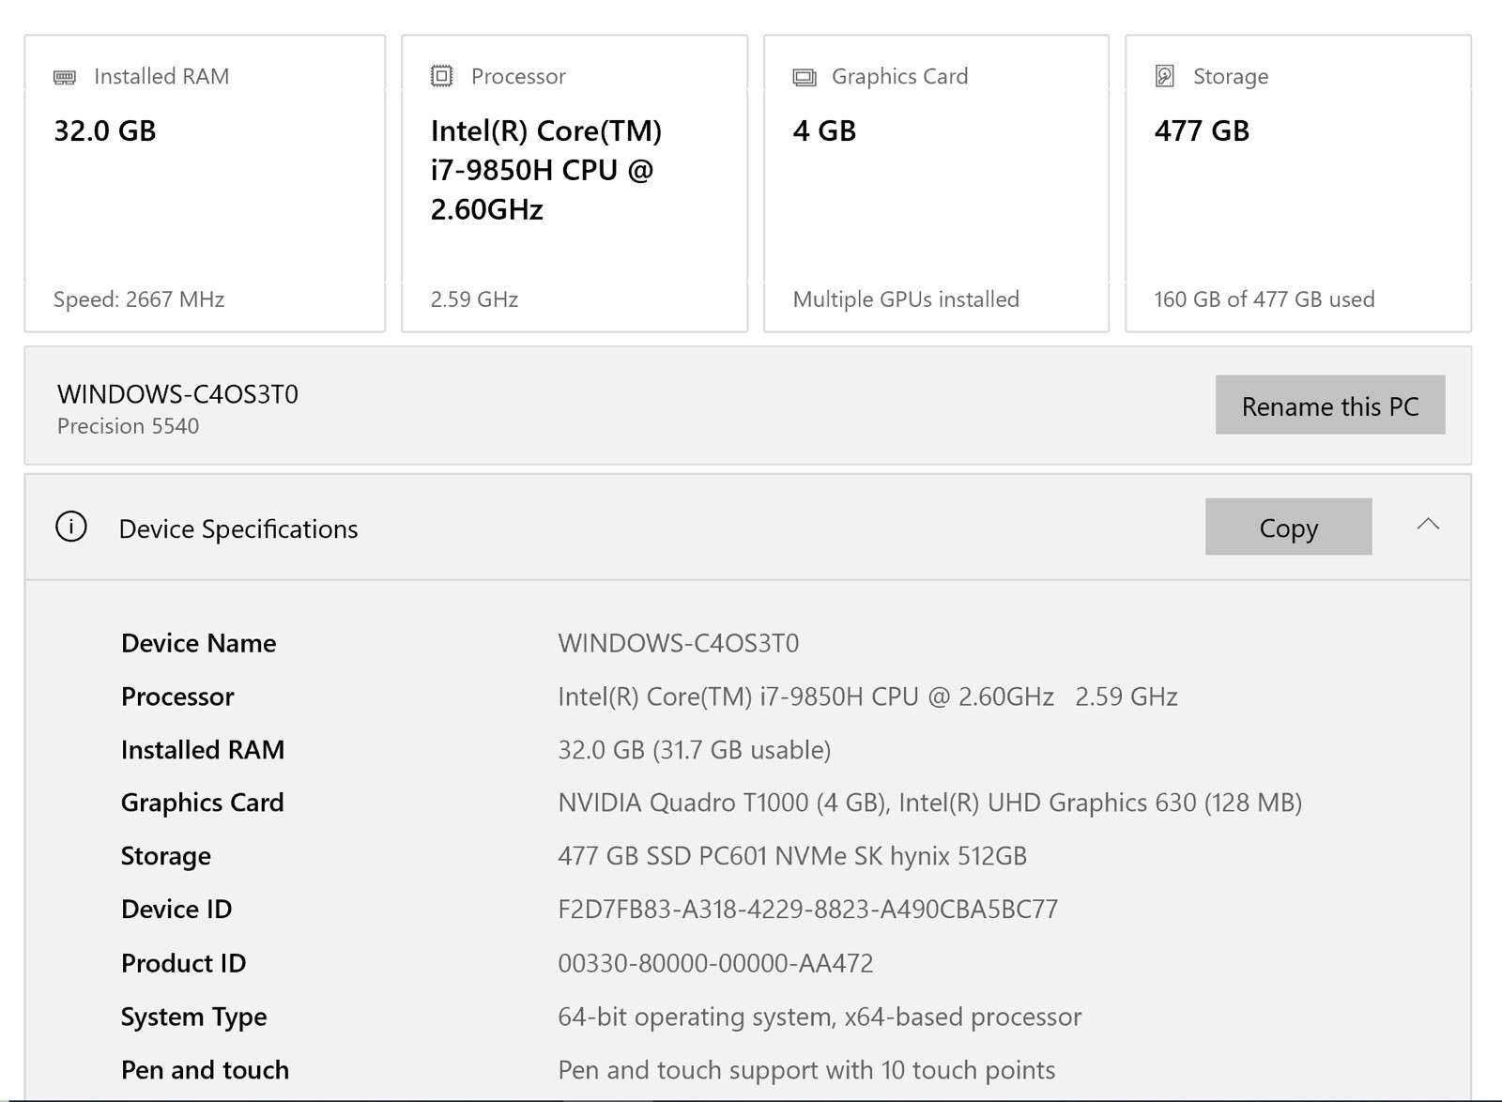Viewport: 1502px width, 1102px height.
Task: Click the Pen and touch label
Action: click(x=206, y=1070)
